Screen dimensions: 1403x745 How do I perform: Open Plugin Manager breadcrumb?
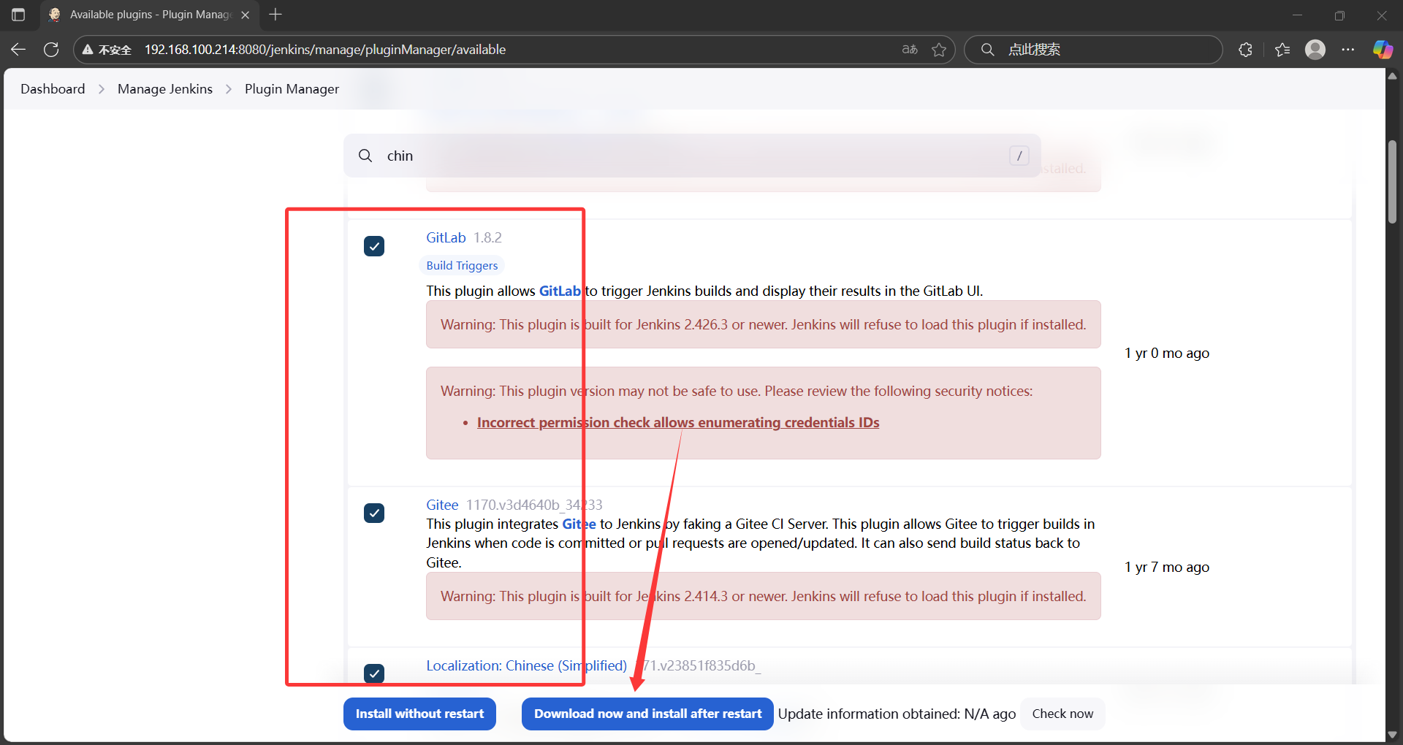pyautogui.click(x=292, y=88)
